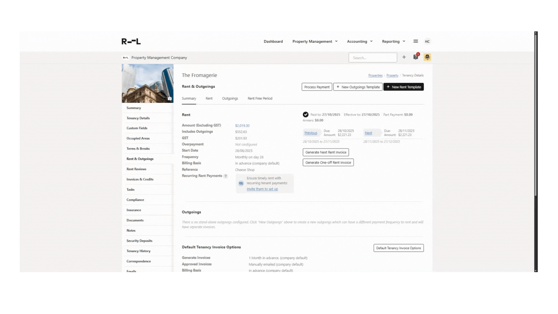This screenshot has height=314, width=558.
Task: Open the hamburger menu in the top bar
Action: coord(415,41)
